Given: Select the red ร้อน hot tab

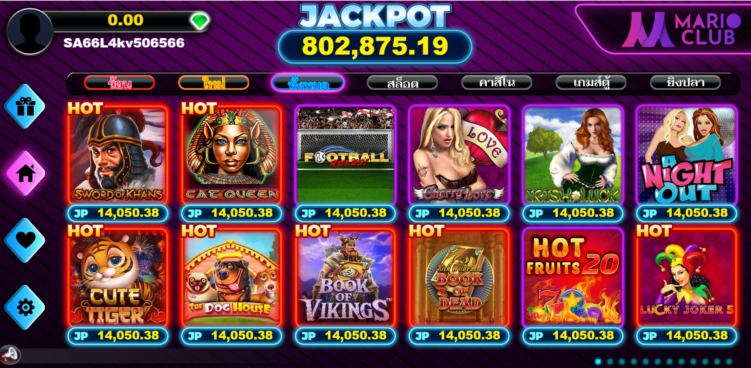Looking at the screenshot, I should (x=119, y=83).
